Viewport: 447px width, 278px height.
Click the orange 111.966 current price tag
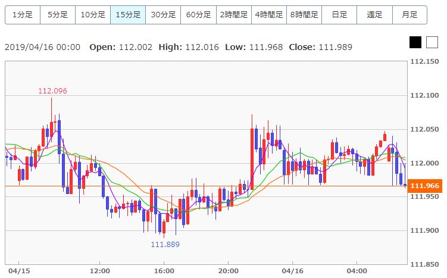[425, 186]
